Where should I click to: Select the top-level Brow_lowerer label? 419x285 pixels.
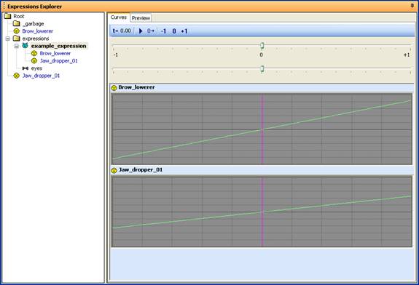(x=38, y=31)
